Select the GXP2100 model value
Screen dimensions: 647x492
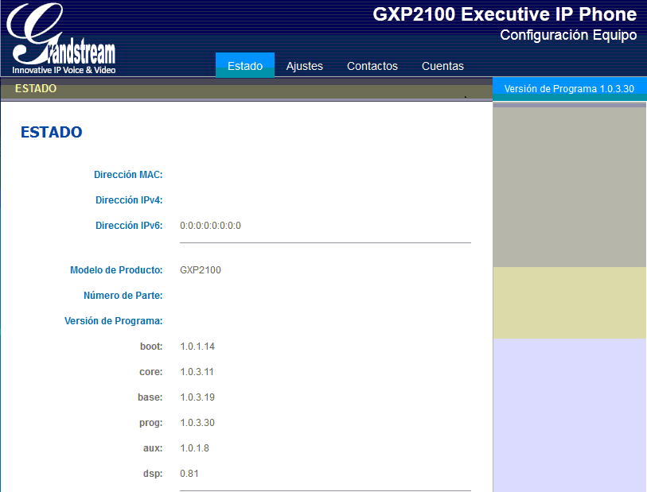point(199,269)
